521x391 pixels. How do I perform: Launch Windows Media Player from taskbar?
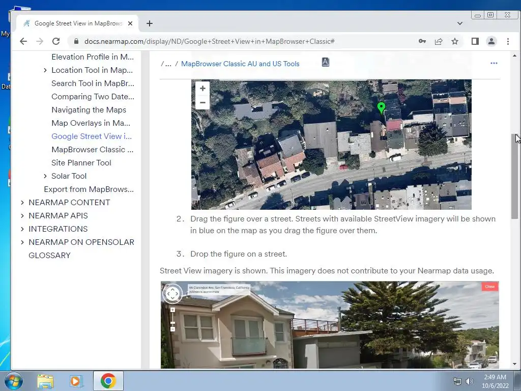76,381
